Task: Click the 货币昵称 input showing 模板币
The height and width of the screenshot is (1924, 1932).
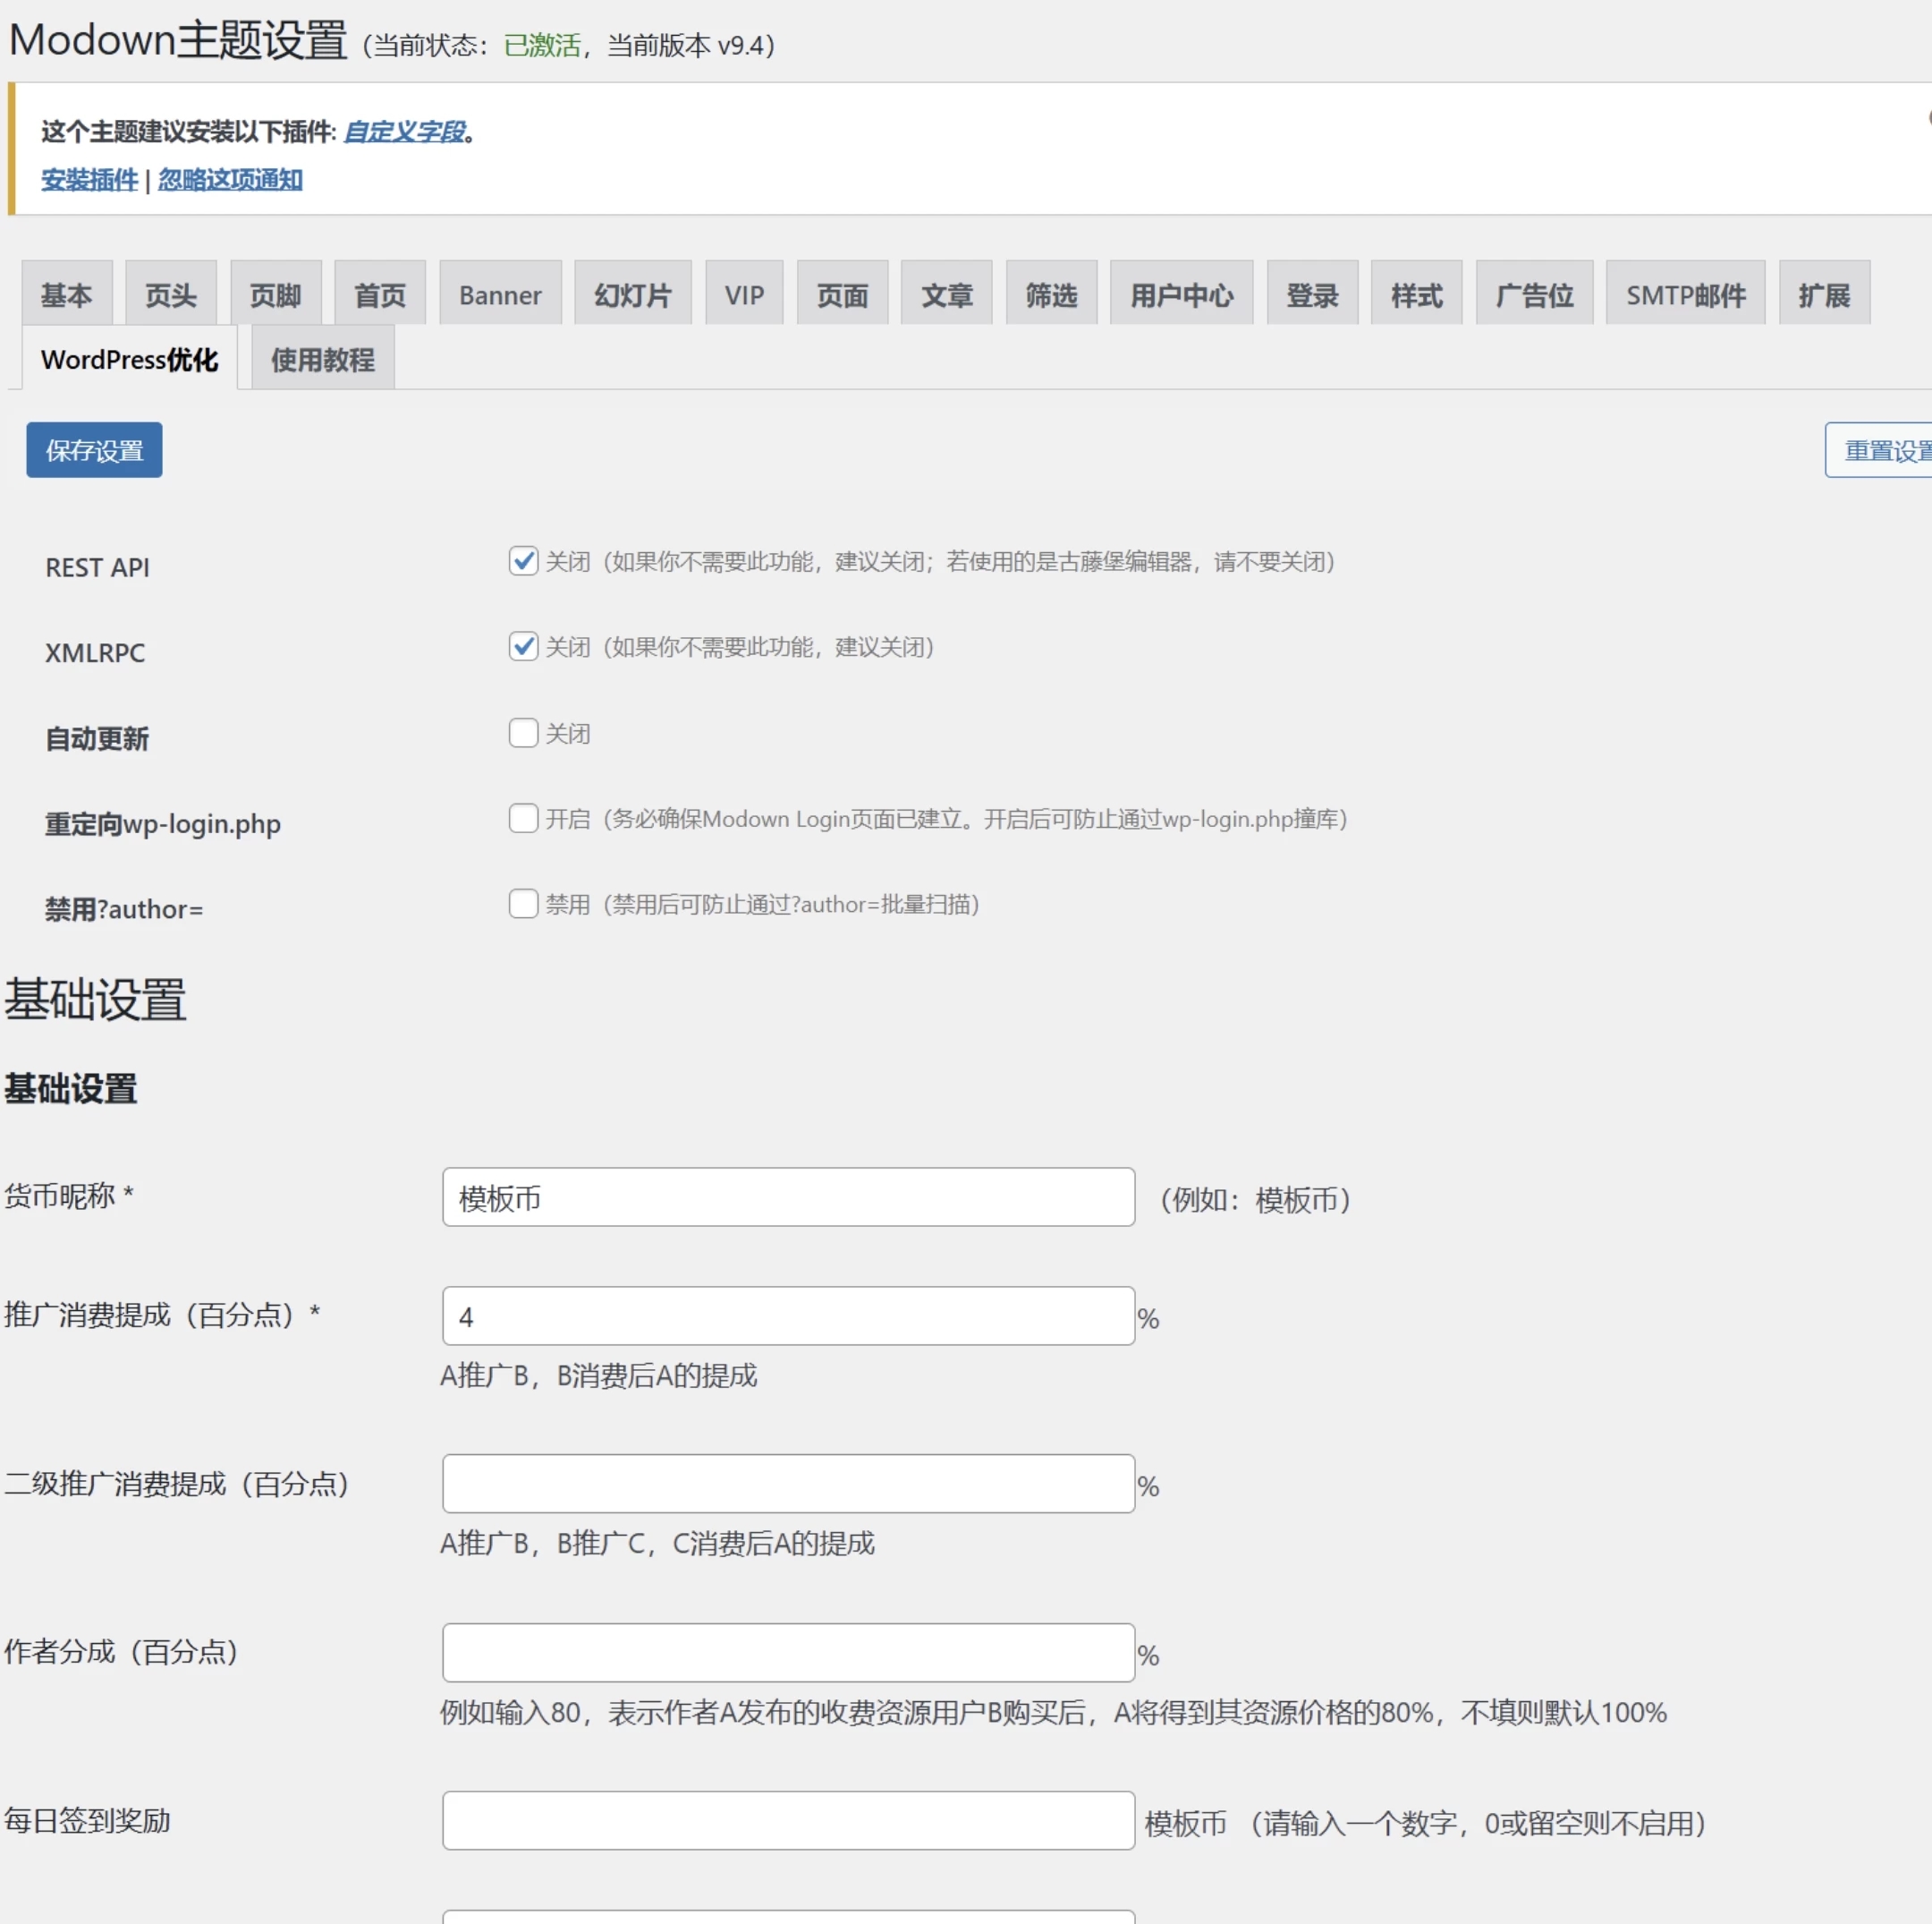Action: [x=788, y=1196]
